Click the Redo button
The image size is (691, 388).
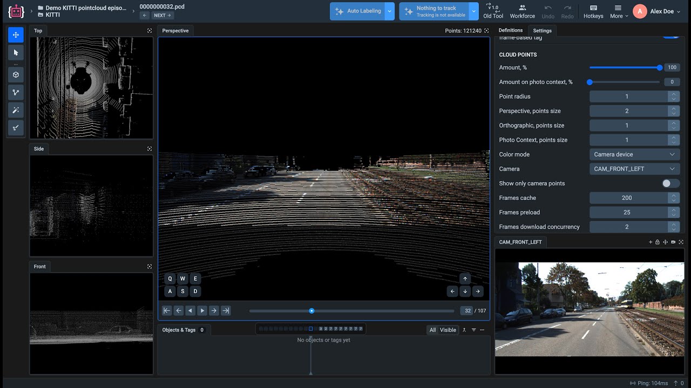(567, 11)
